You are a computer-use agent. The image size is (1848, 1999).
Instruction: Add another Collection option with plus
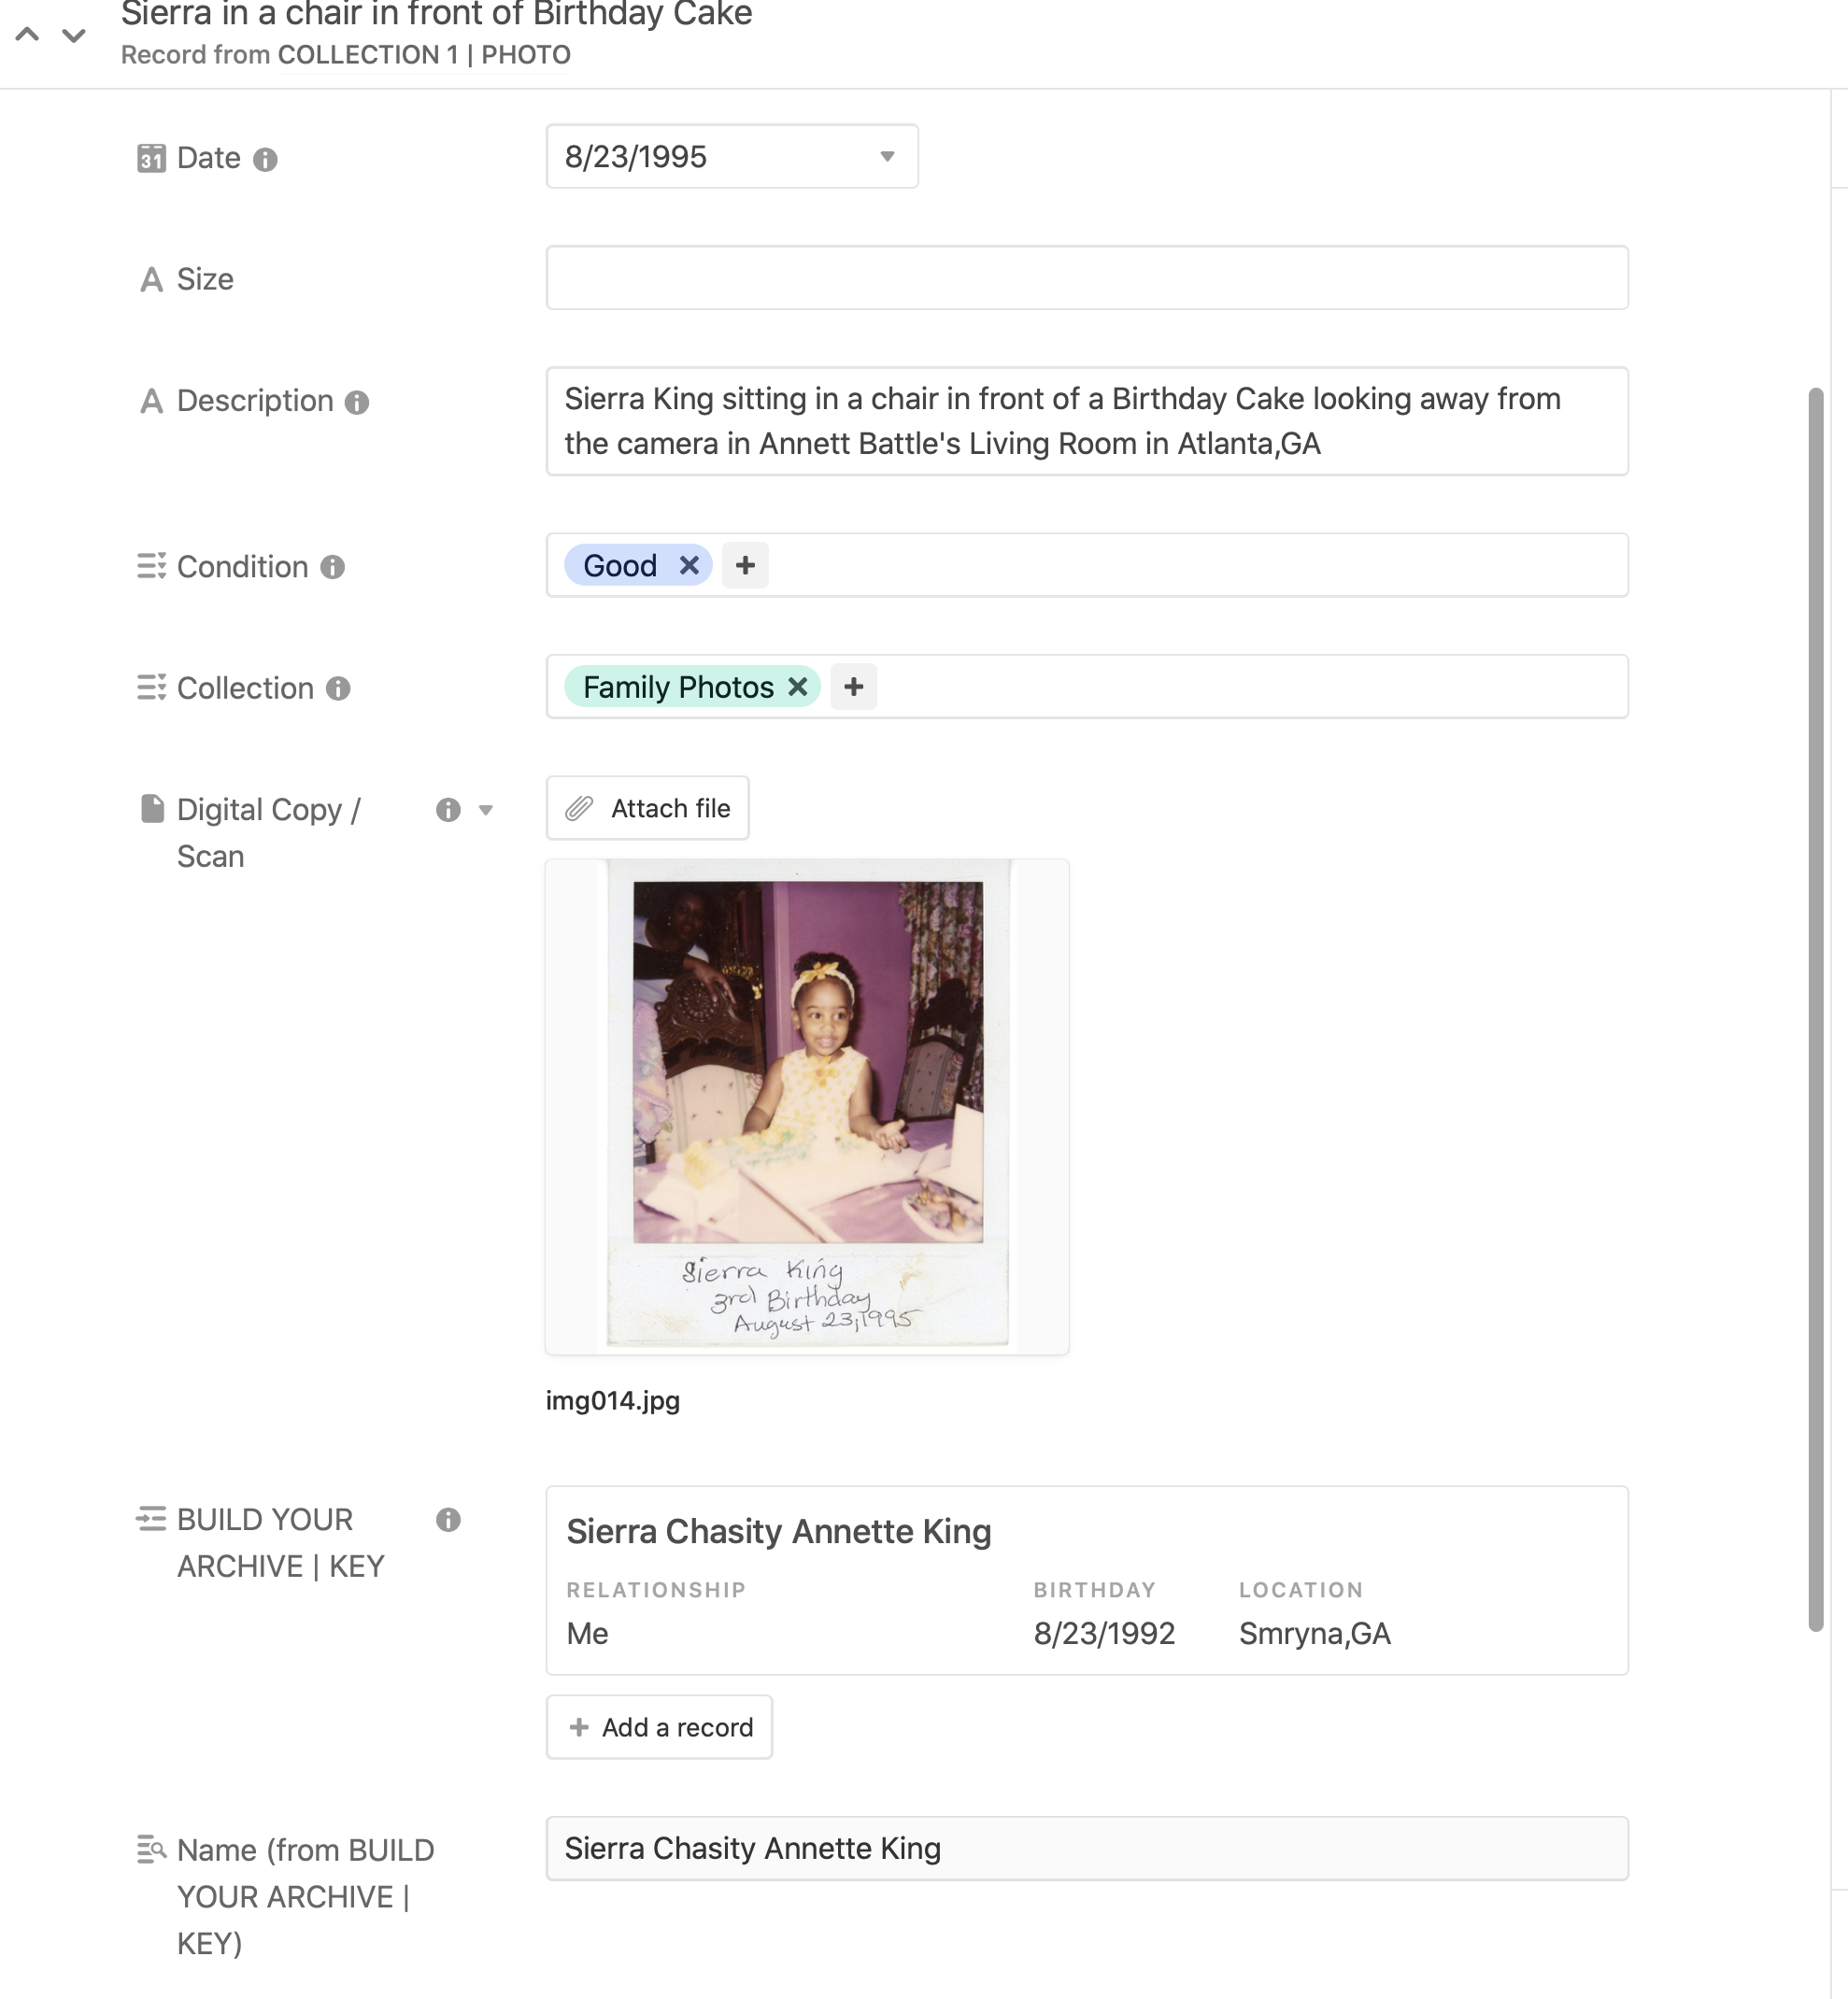point(853,687)
